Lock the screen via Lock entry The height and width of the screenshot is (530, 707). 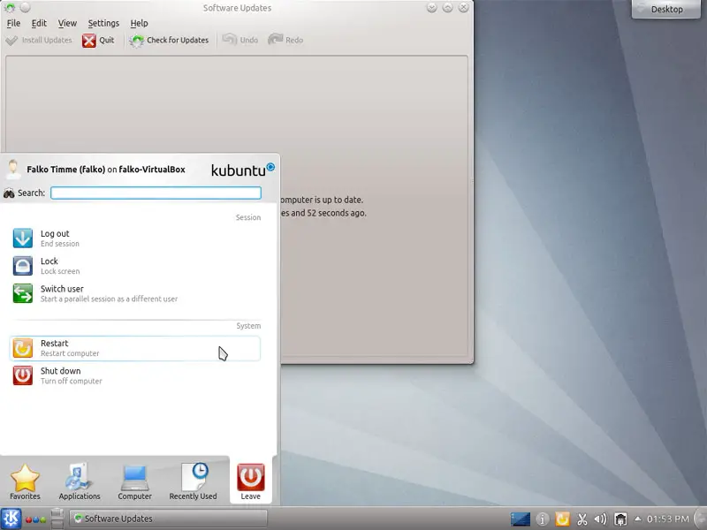coord(135,266)
